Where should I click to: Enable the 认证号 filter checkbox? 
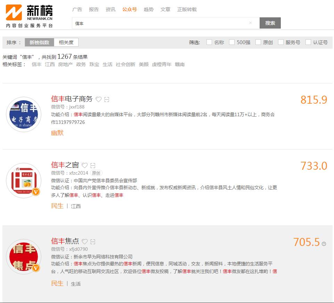[308, 42]
